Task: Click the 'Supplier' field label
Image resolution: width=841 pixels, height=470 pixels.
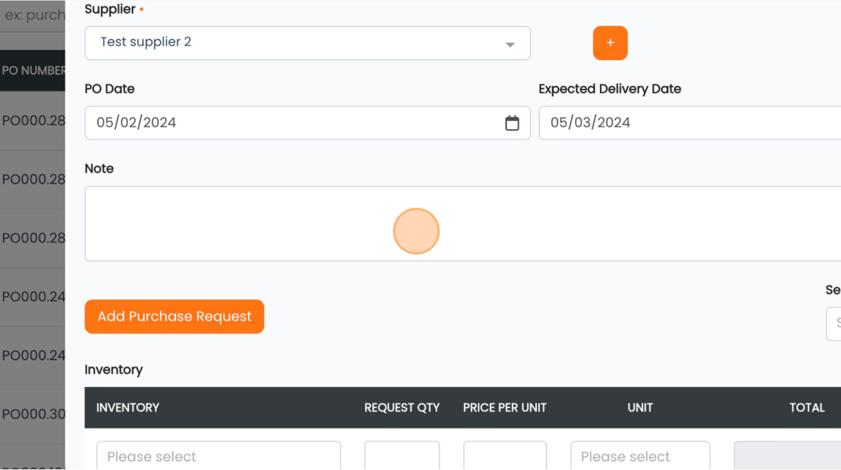Action: click(110, 10)
